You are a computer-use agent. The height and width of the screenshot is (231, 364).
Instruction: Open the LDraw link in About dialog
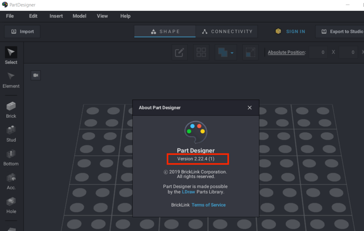(x=188, y=192)
